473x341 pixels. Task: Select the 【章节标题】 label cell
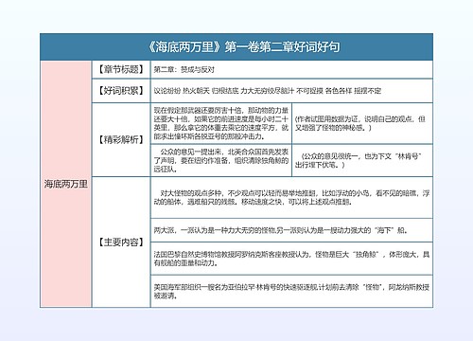point(121,69)
